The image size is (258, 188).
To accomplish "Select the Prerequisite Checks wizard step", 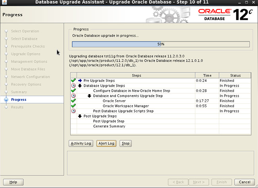I will point(28,46).
